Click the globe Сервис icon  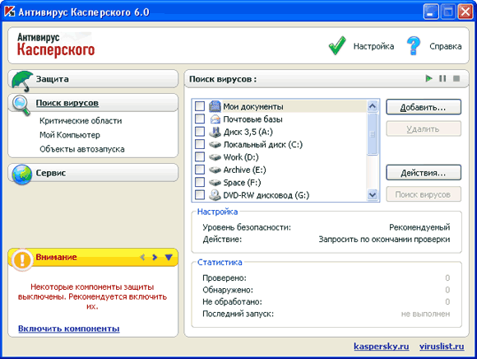[x=21, y=175]
